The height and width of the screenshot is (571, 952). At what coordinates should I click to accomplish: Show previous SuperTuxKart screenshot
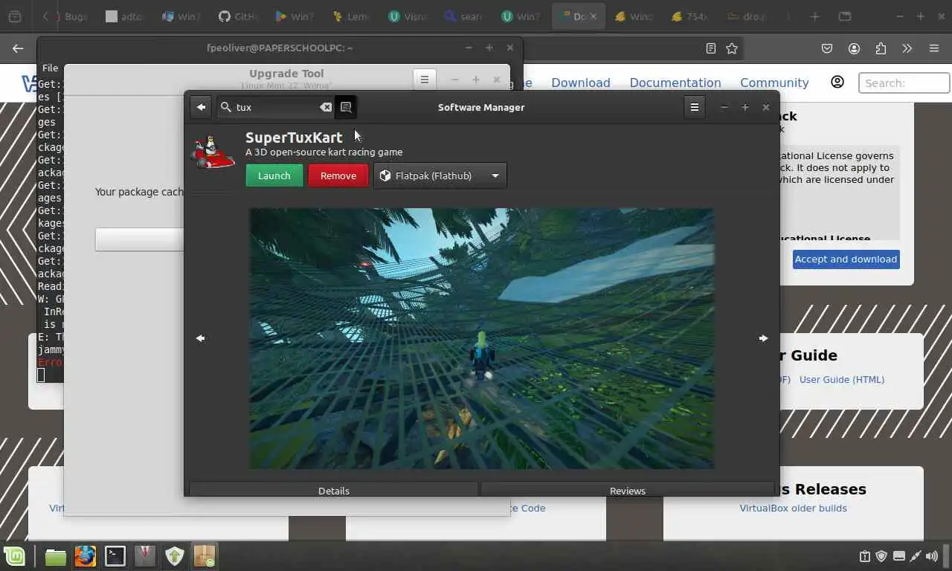(x=201, y=338)
